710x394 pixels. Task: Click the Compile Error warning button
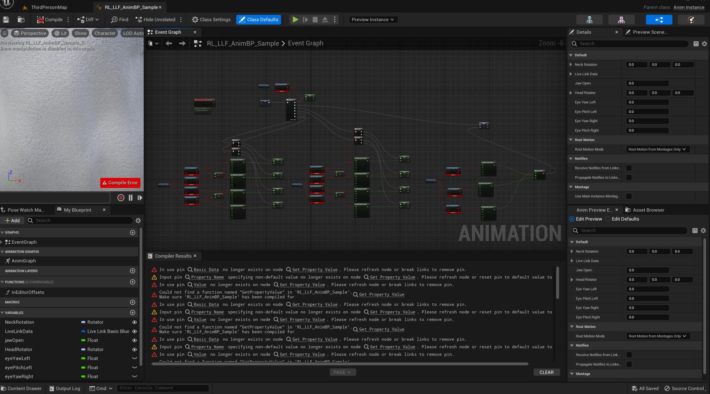120,183
